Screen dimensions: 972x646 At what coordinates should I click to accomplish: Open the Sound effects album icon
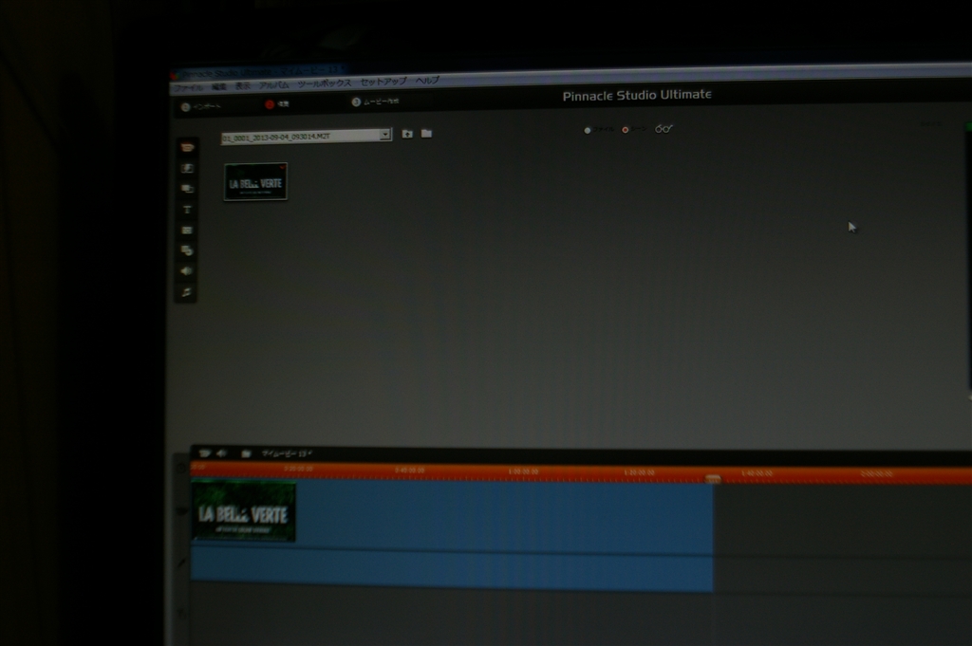click(x=186, y=271)
